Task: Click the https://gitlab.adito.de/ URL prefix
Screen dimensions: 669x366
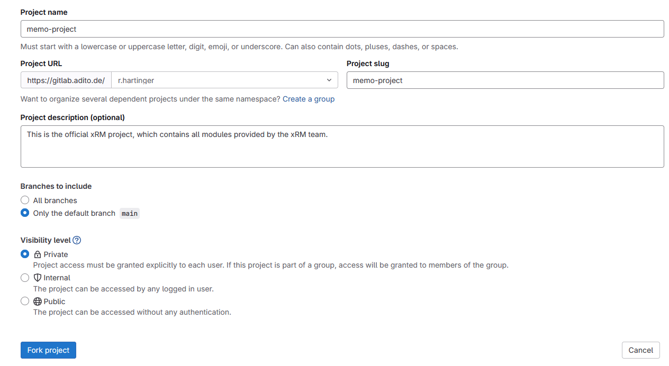Action: (x=66, y=80)
